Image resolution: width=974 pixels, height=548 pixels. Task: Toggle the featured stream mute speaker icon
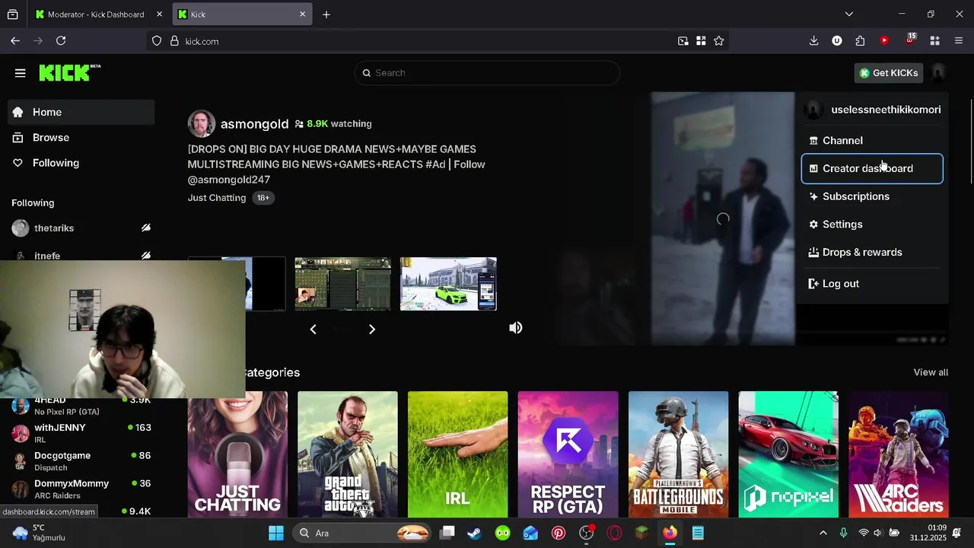click(x=515, y=328)
